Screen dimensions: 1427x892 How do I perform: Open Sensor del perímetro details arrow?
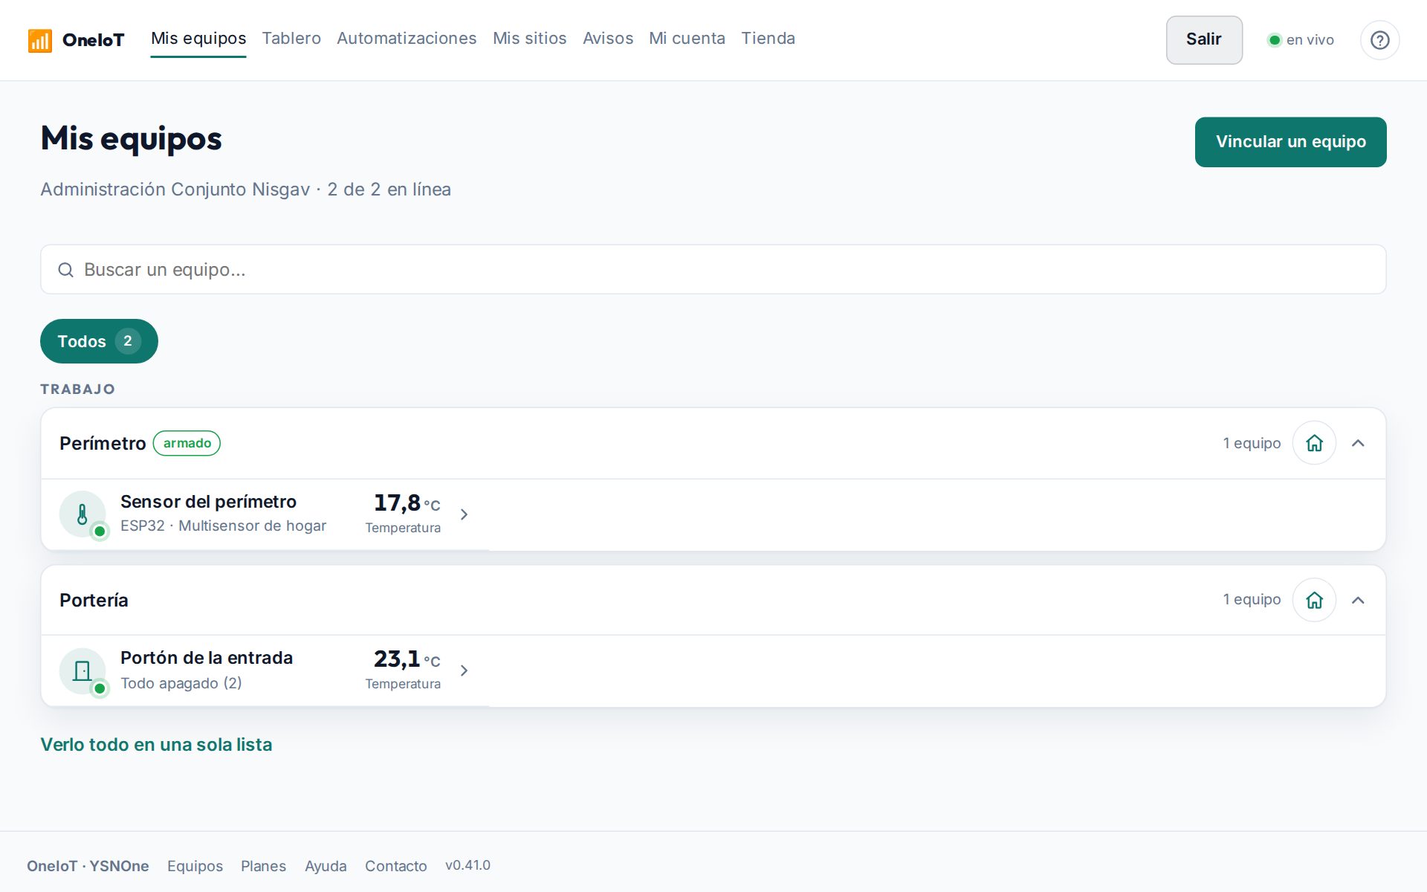click(x=464, y=514)
